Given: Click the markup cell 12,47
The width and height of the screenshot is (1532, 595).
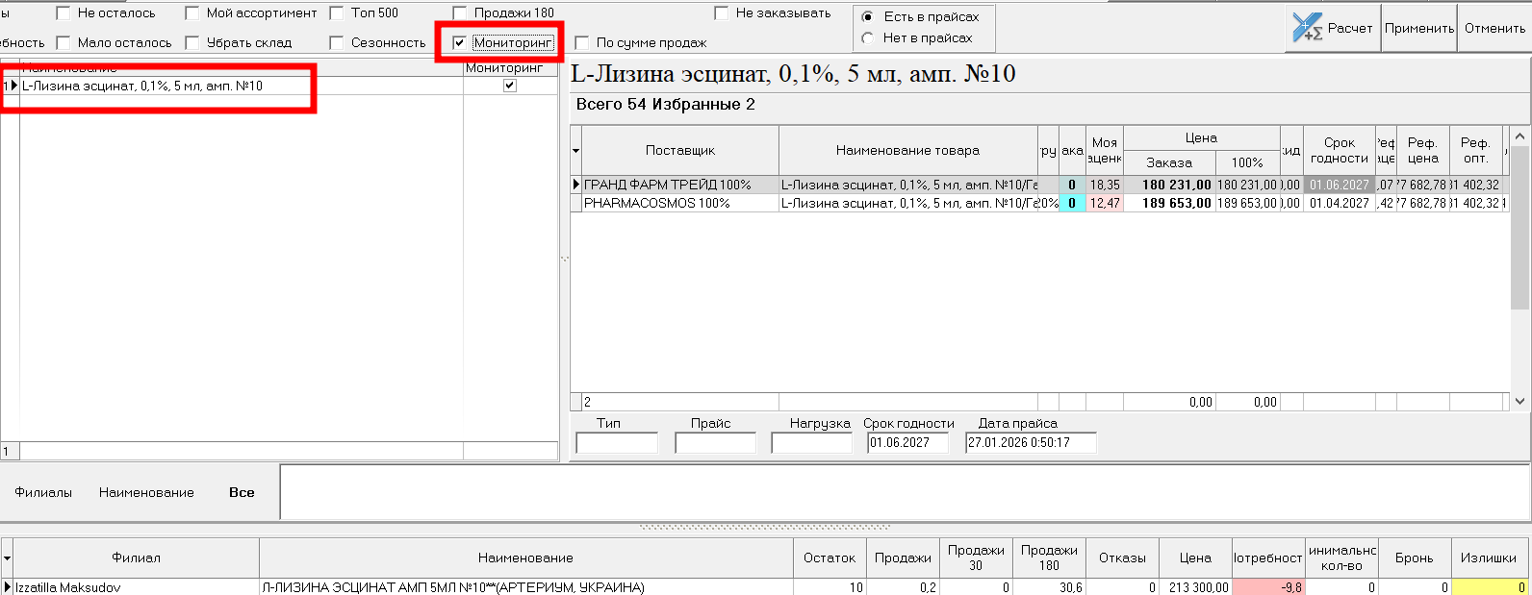Looking at the screenshot, I should click(1105, 203).
